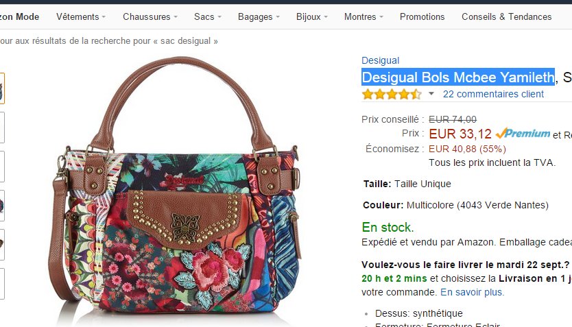Screen dimensions: 572x327
Task: Select the second product thumbnail
Action: 1,128
